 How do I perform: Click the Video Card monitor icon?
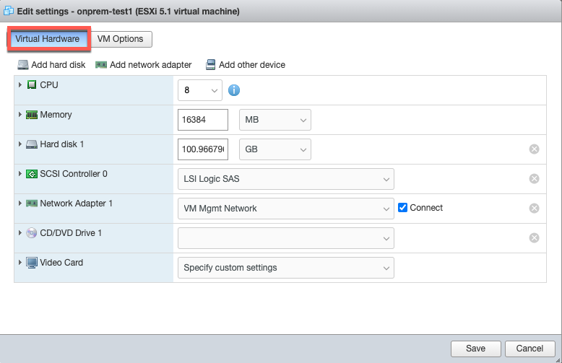[x=32, y=263]
